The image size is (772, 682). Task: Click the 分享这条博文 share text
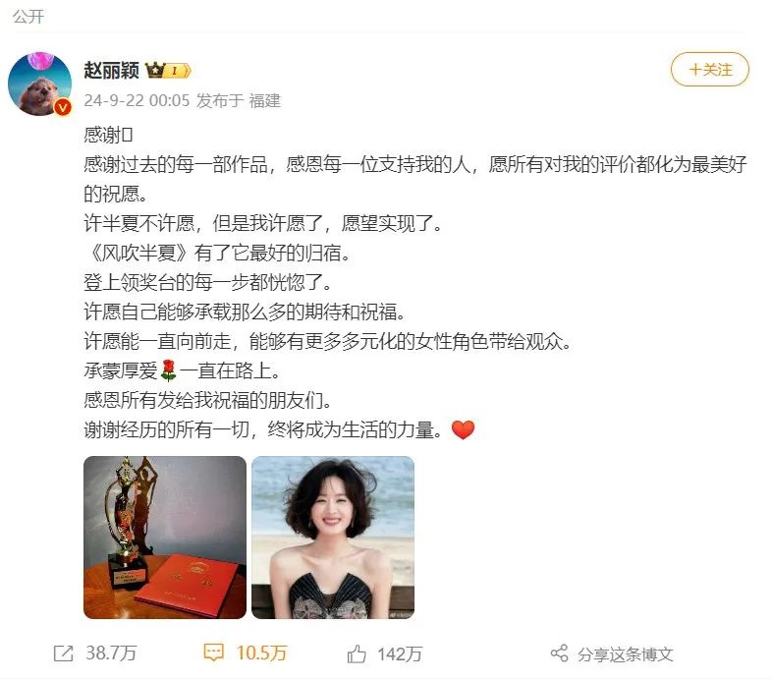tap(626, 654)
